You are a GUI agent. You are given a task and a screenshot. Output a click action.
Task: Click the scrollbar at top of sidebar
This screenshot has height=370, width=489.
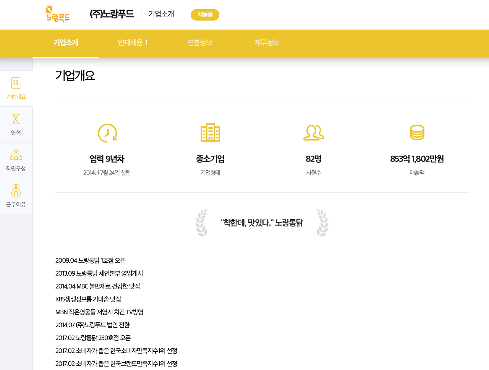tap(16, 64)
